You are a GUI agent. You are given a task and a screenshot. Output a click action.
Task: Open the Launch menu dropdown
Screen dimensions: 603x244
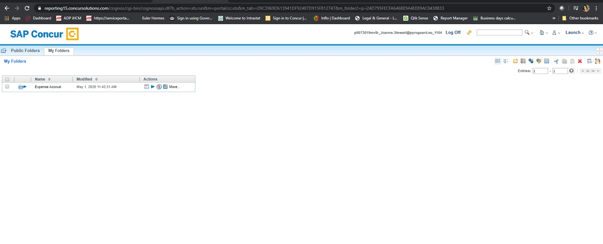click(575, 33)
